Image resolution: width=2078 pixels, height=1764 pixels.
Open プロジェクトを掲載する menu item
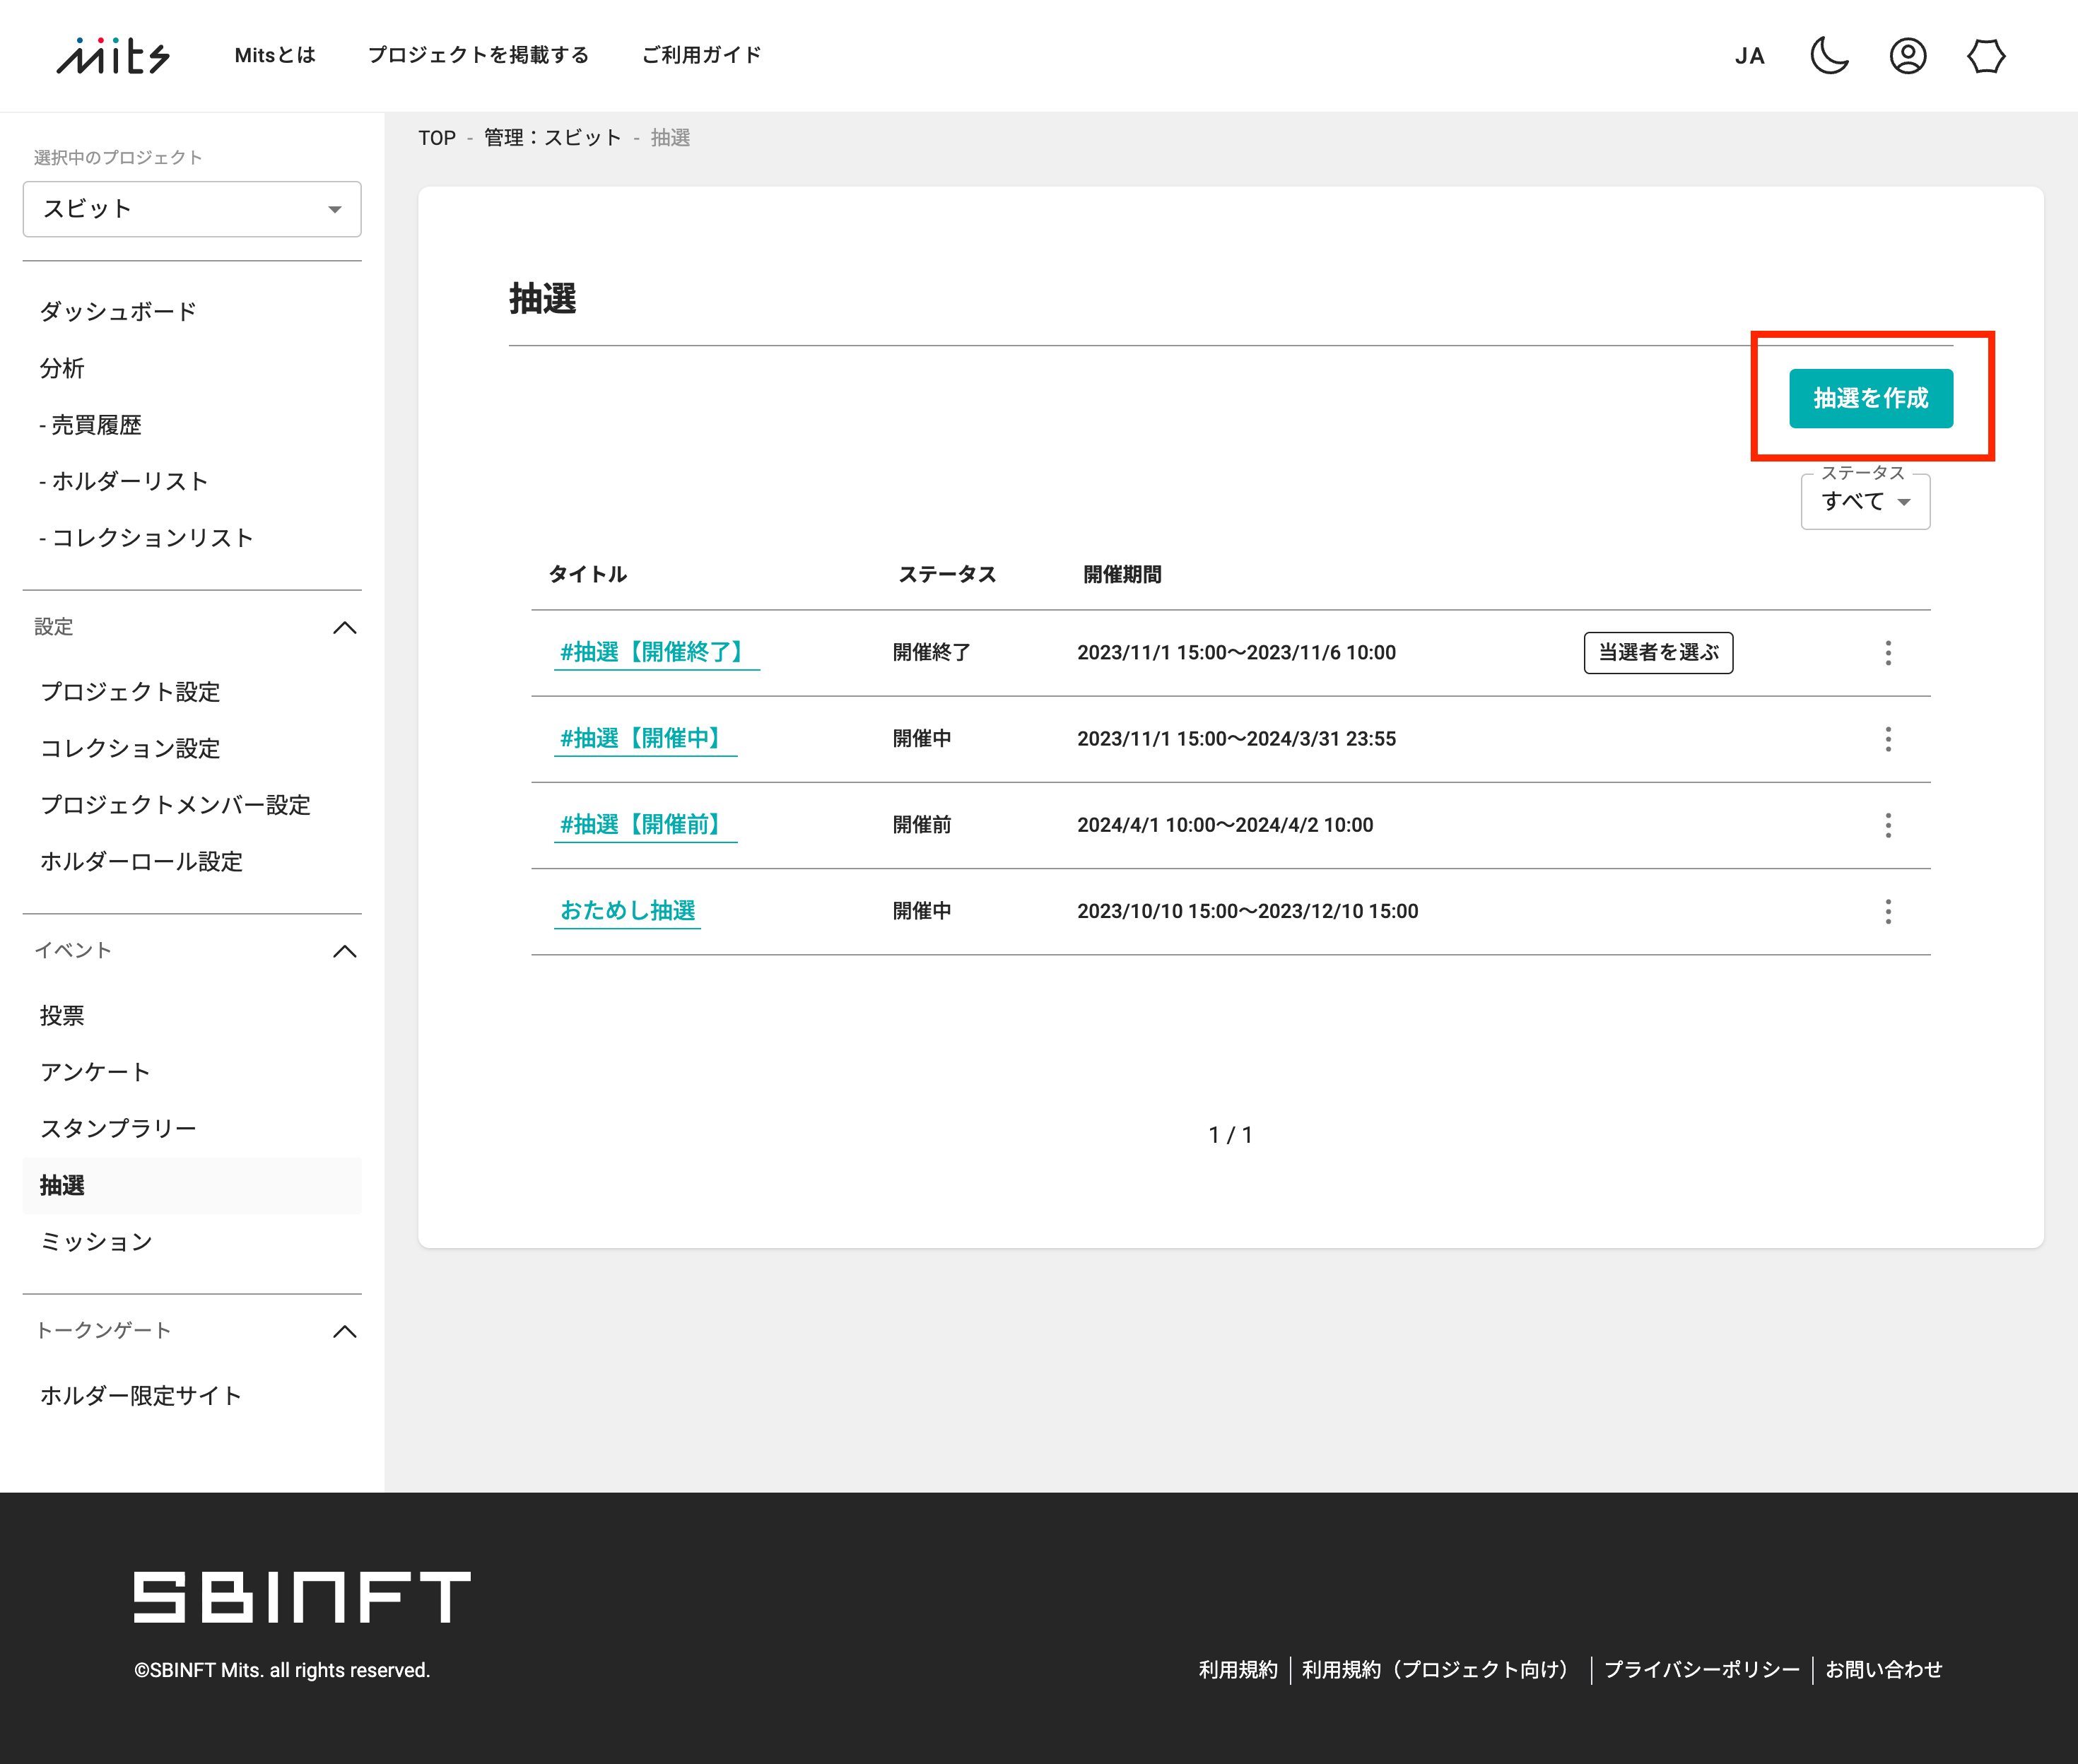pyautogui.click(x=478, y=55)
